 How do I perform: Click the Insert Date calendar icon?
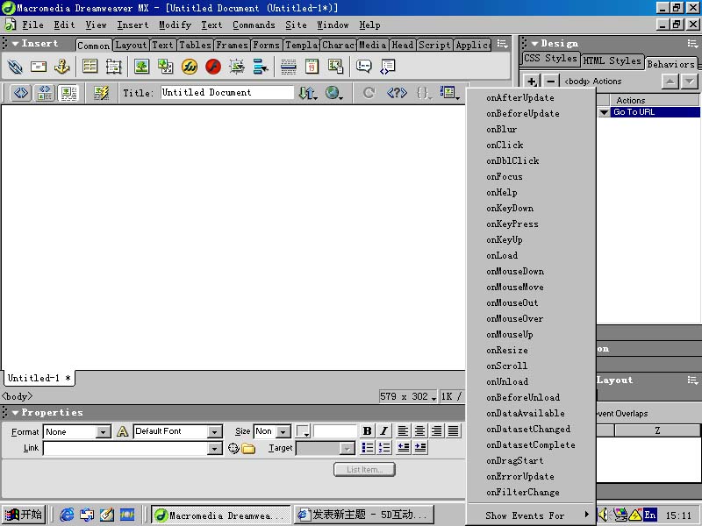312,67
